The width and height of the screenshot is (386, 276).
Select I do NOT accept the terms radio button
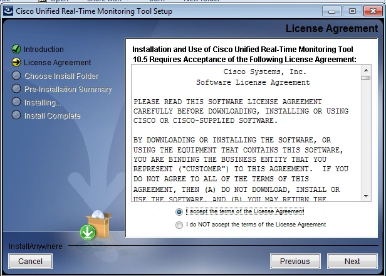point(179,225)
